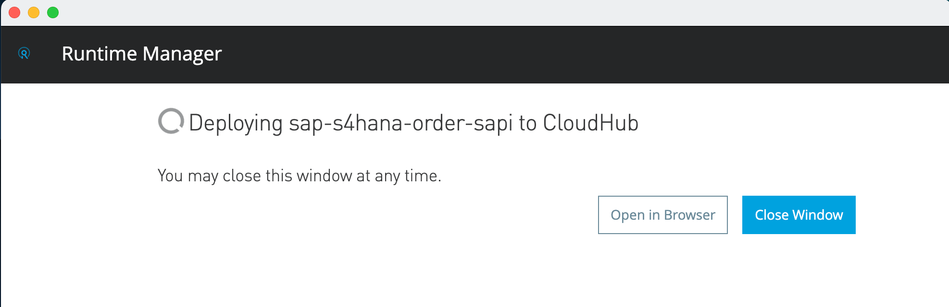The height and width of the screenshot is (307, 949).
Task: Open the deployment in browser
Action: [662, 215]
